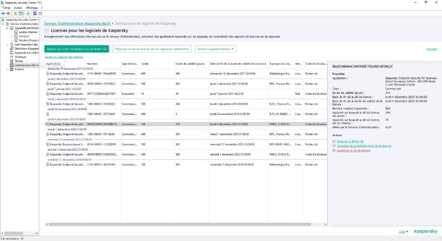Click license number 2116-000451-56D7F2ED cell
Screen dimensions: 442x241
(101, 165)
